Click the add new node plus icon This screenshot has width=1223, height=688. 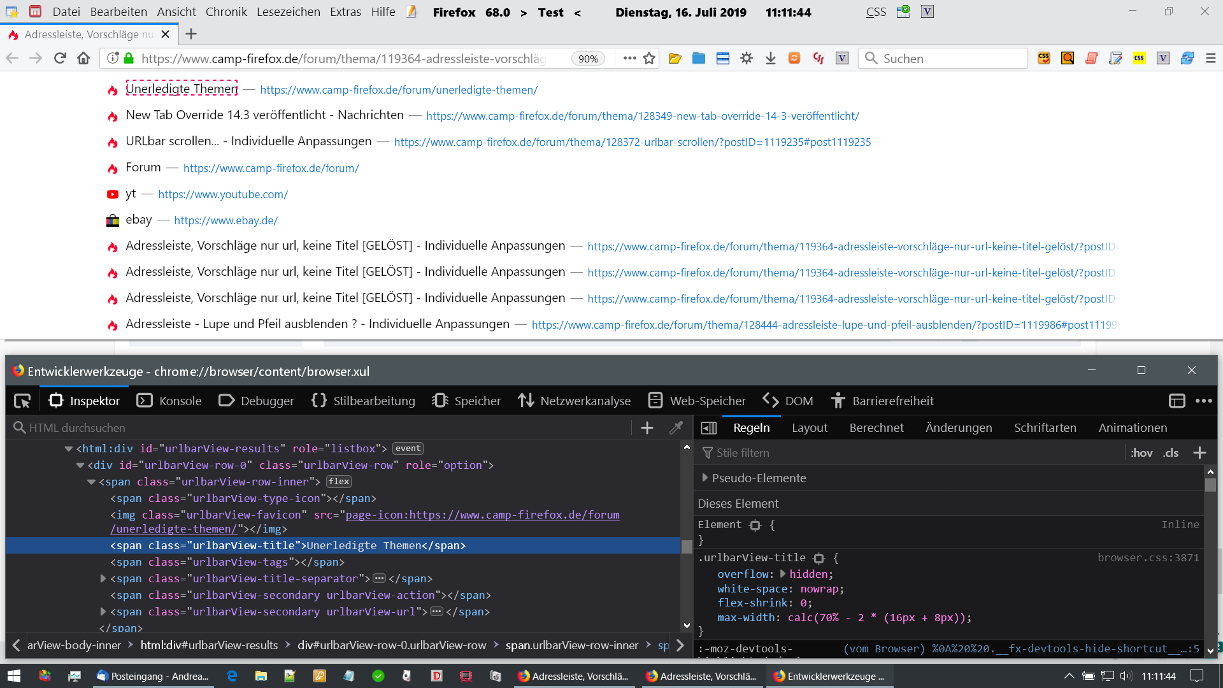[x=647, y=428]
